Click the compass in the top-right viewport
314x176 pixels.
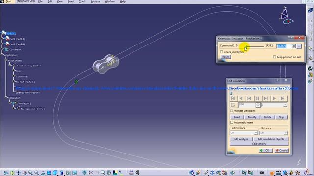286,16
